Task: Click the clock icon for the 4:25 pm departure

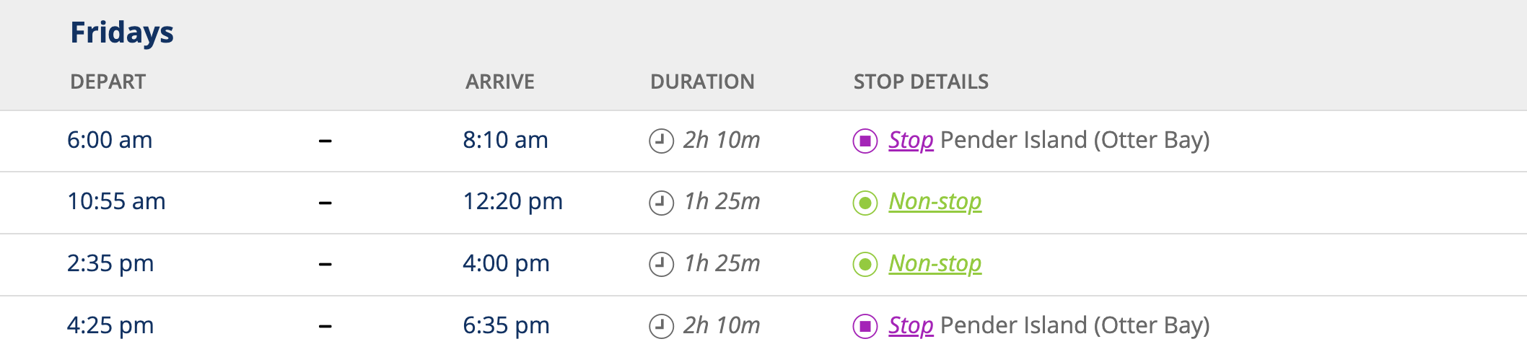Action: (661, 326)
